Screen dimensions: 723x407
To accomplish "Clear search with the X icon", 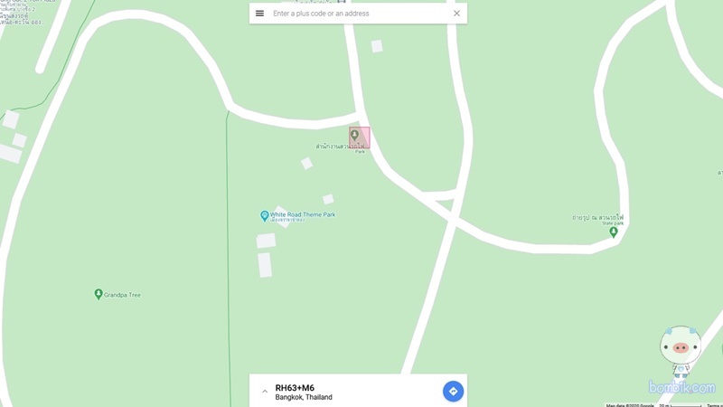I will 456,14.
